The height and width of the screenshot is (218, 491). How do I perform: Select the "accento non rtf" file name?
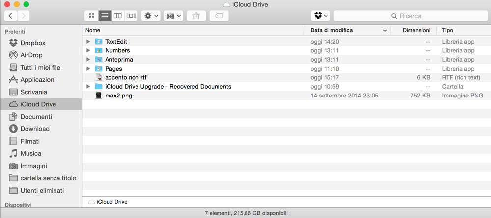[x=126, y=77]
